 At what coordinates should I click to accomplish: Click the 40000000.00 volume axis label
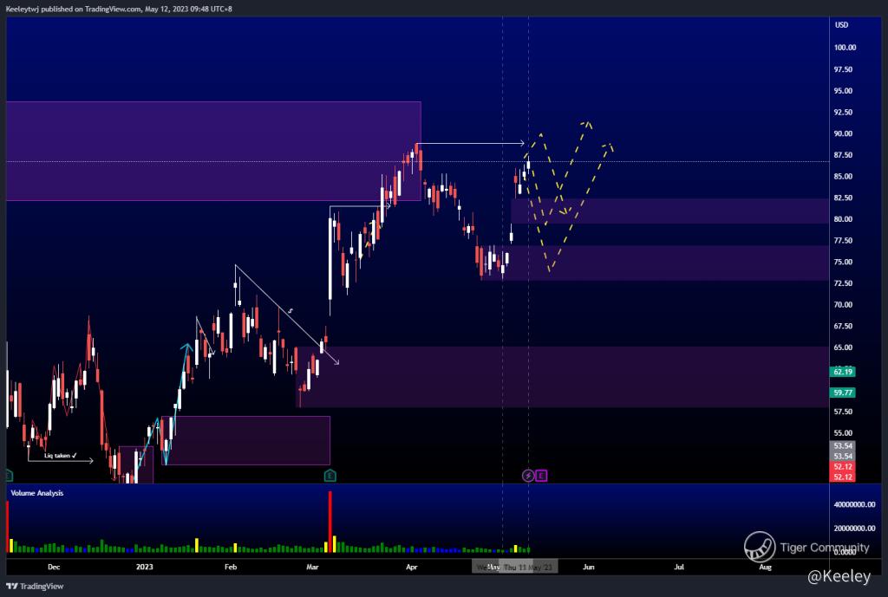(x=854, y=504)
